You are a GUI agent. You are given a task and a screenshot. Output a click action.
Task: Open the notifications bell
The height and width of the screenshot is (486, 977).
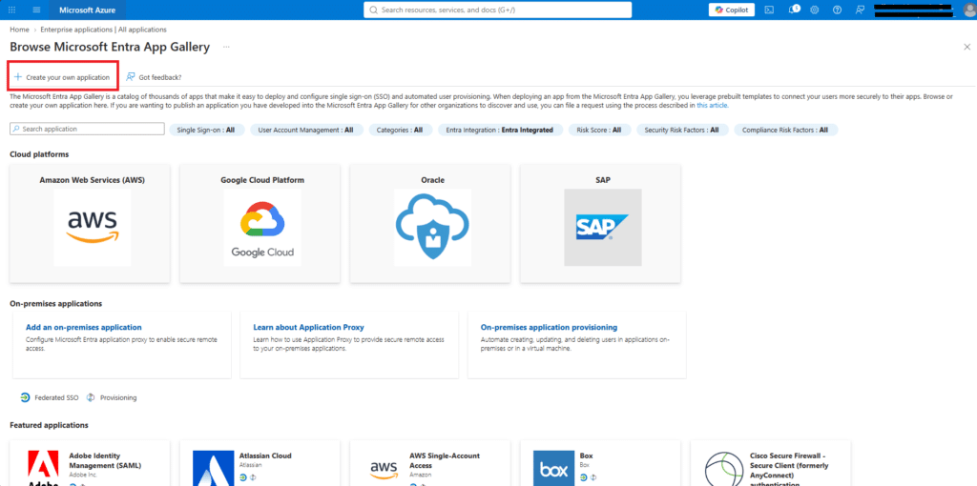[x=793, y=10]
